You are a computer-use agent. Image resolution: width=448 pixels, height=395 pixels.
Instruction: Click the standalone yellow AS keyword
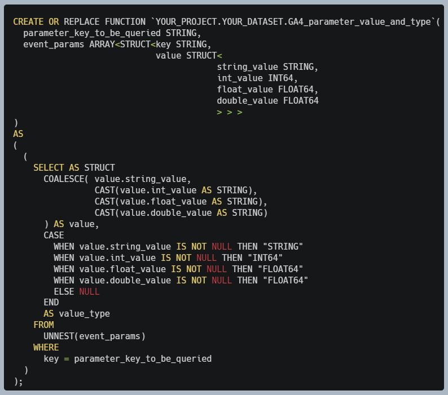18,134
